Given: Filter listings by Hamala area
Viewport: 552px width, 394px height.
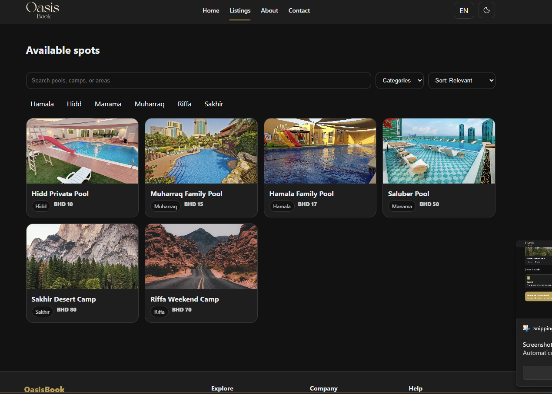Looking at the screenshot, I should tap(42, 104).
